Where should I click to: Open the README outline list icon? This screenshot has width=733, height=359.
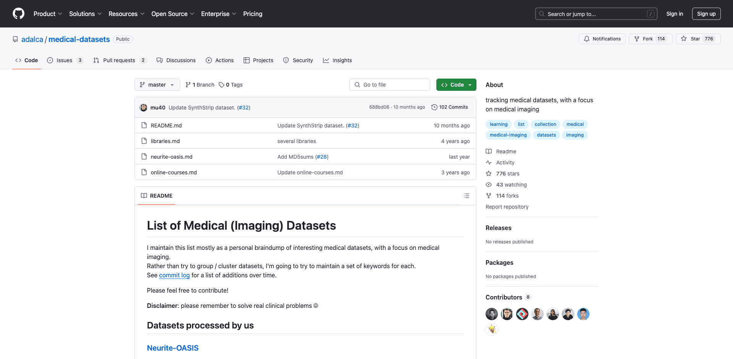pyautogui.click(x=467, y=196)
